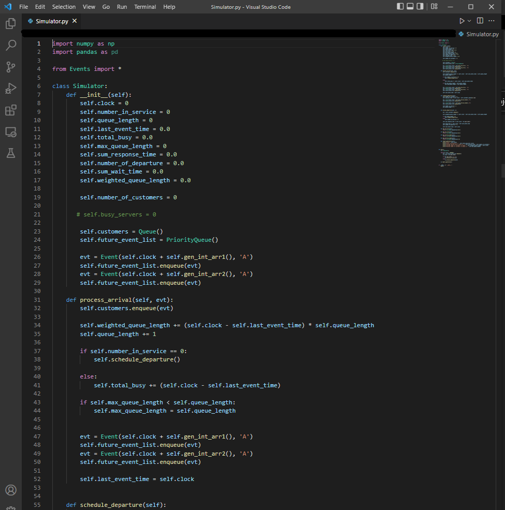Toggle the bottom panel visibility
The image size is (505, 510).
point(410,7)
